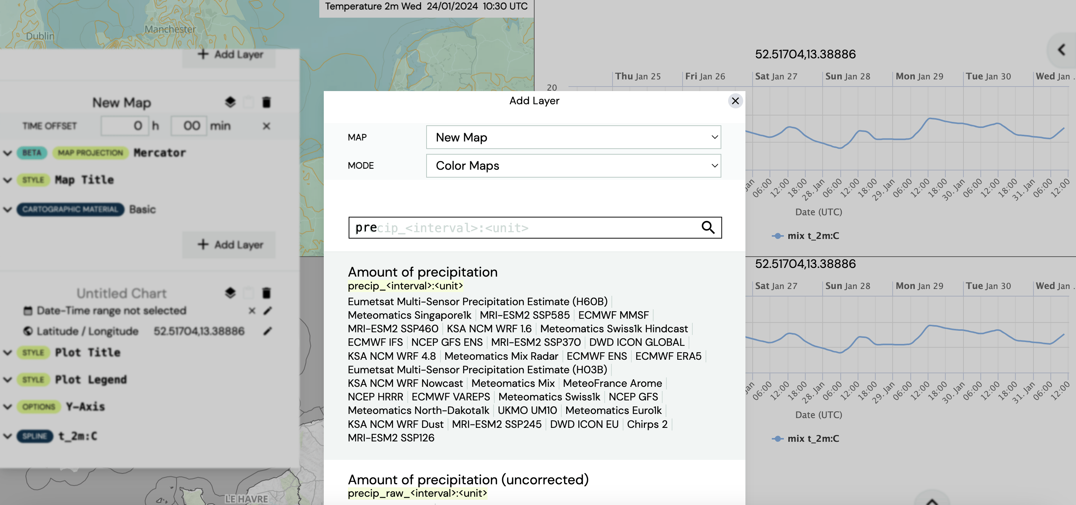Expand the Map Title style row
1076x505 pixels.
coord(8,180)
